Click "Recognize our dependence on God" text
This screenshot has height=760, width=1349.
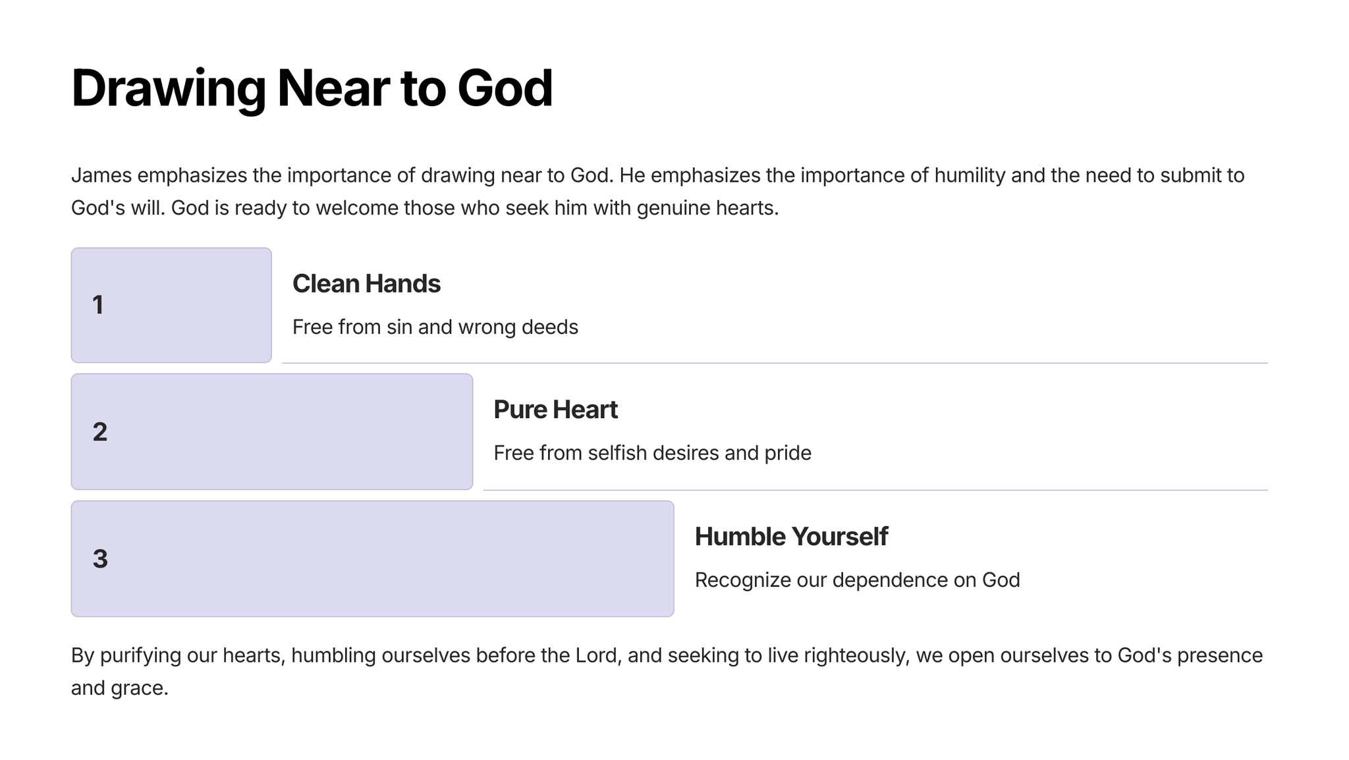point(857,580)
